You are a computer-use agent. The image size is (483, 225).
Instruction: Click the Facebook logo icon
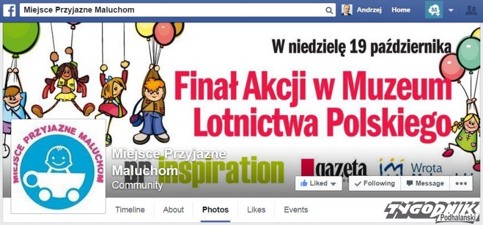10,10
